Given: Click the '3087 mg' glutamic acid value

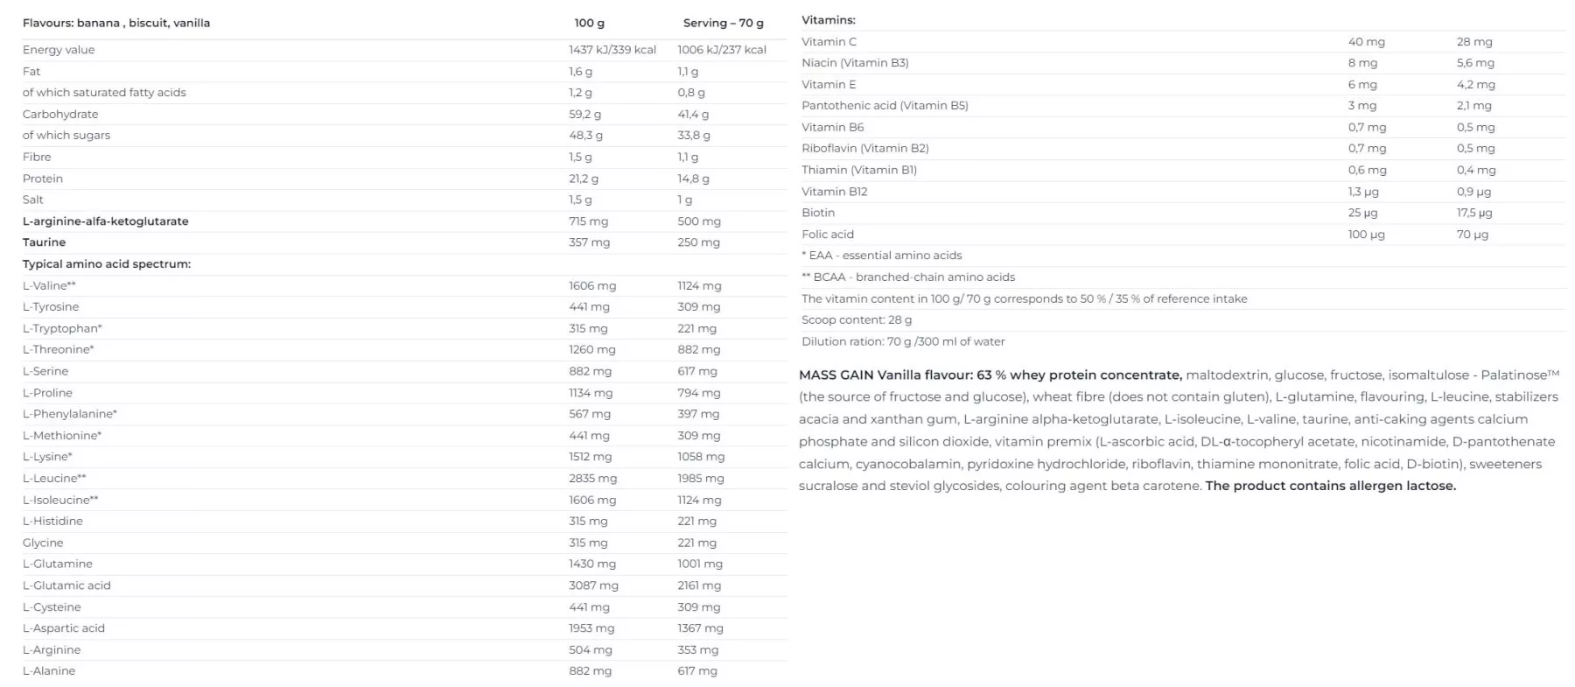Looking at the screenshot, I should [593, 585].
